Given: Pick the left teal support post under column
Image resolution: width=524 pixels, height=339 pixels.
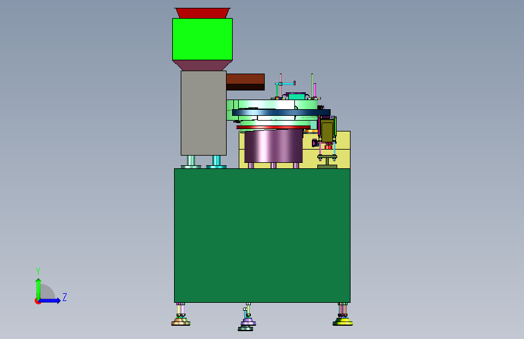Looking at the screenshot, I should coord(191,162).
